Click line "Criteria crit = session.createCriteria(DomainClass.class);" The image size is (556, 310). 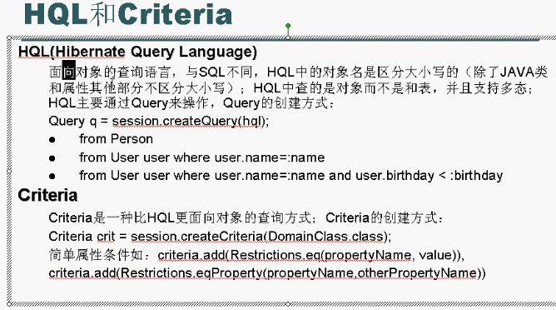click(220, 237)
